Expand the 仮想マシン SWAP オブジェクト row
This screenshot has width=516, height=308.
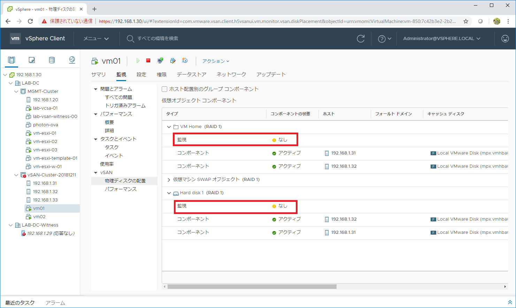169,180
